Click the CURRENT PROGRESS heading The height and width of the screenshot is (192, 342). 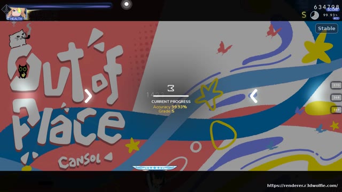pos(171,102)
